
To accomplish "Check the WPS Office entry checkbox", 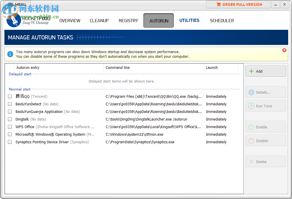I will click(x=10, y=127).
